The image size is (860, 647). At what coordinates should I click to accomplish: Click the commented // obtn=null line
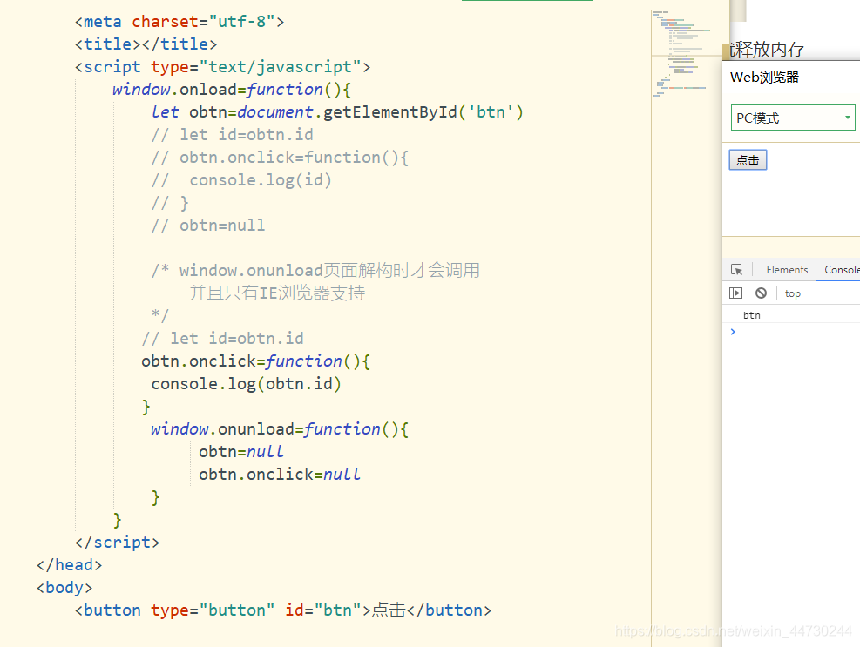coord(208,226)
